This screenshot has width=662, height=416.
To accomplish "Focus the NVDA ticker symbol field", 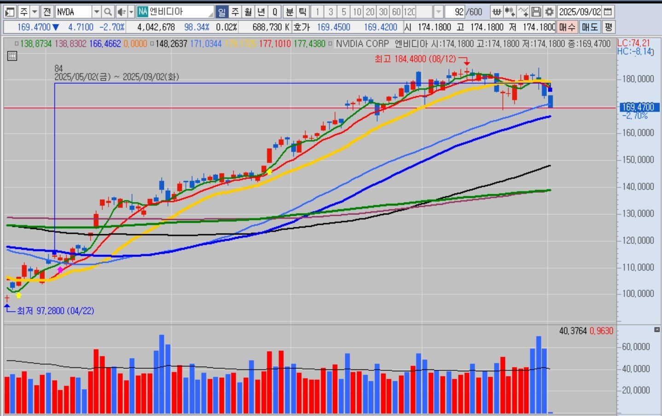I will click(74, 12).
